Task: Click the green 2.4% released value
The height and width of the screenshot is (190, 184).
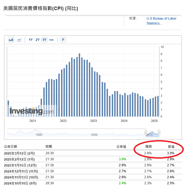Action: coord(122,183)
